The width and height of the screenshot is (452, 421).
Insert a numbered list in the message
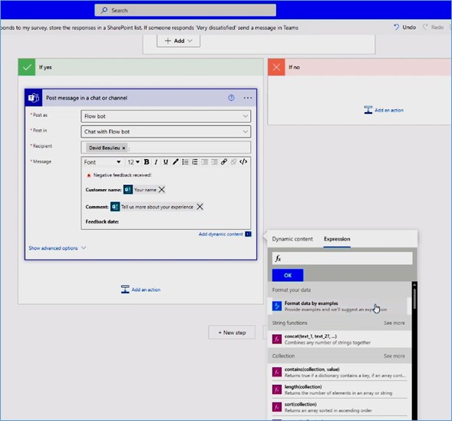[195, 162]
